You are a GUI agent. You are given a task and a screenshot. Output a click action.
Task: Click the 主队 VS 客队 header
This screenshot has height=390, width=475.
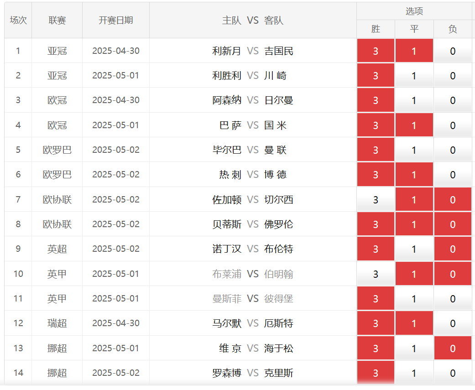pos(253,20)
